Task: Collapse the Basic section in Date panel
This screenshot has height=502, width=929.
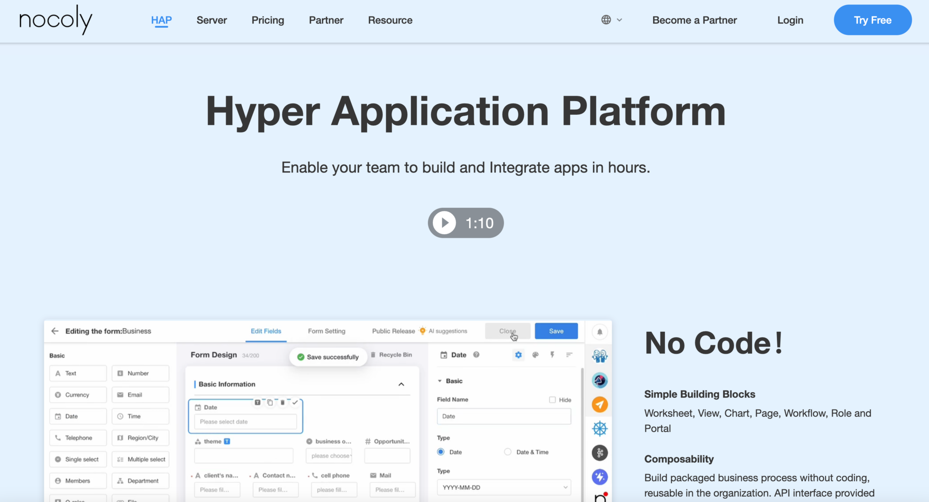Action: (440, 381)
